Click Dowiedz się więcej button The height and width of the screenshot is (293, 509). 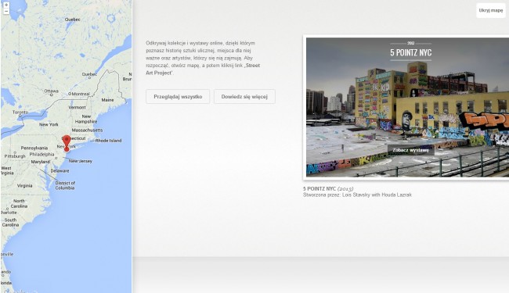(x=244, y=96)
